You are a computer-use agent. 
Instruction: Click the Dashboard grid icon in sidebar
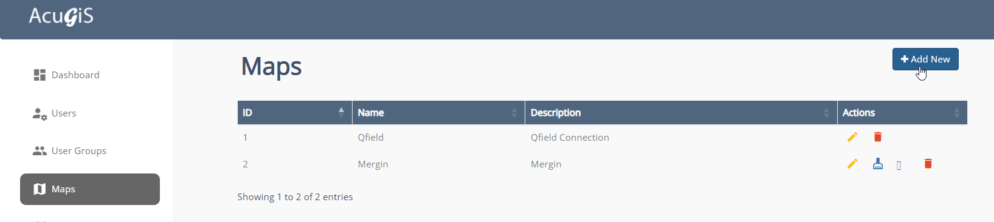coord(40,75)
